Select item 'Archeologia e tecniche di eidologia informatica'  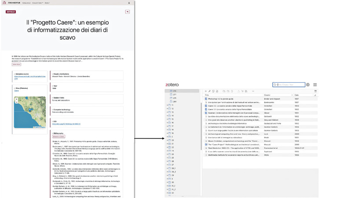260,124
